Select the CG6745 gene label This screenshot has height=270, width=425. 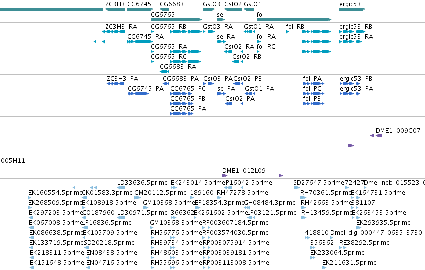click(139, 4)
